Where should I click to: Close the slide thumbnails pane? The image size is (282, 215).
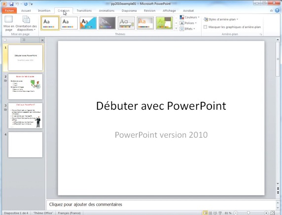pyautogui.click(x=42, y=40)
